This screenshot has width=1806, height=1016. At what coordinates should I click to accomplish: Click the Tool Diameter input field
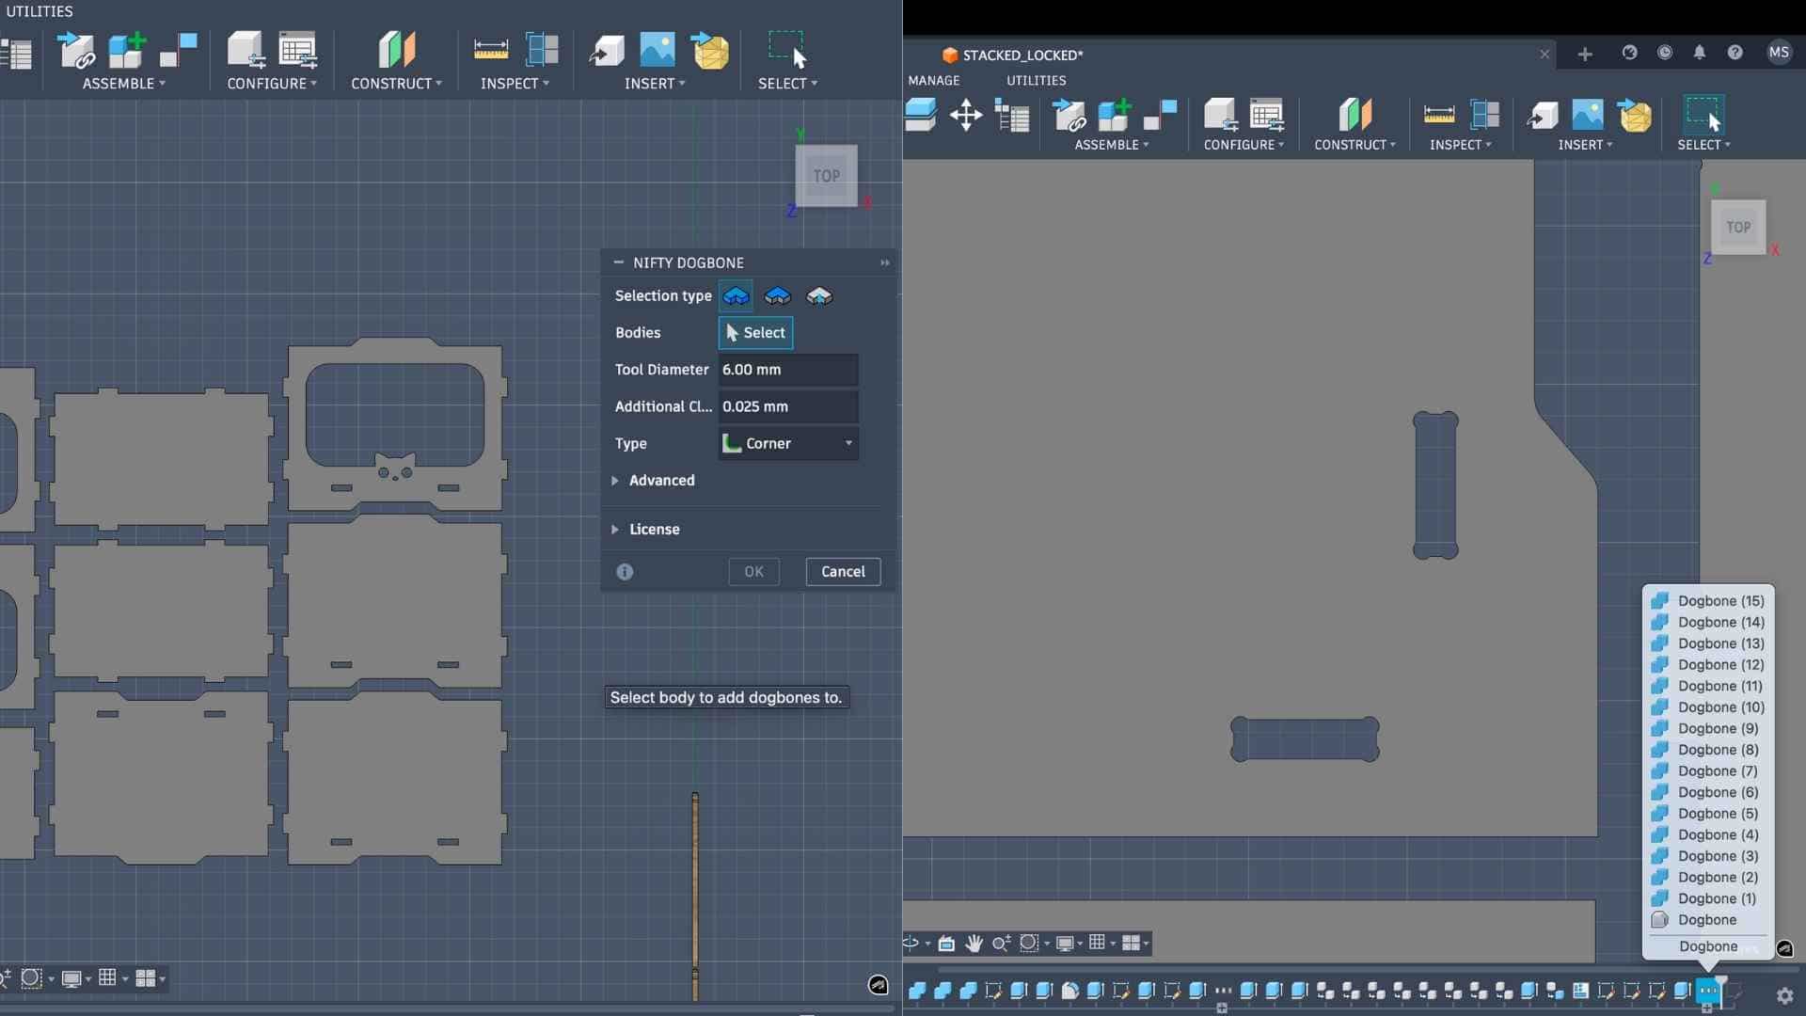click(x=787, y=370)
